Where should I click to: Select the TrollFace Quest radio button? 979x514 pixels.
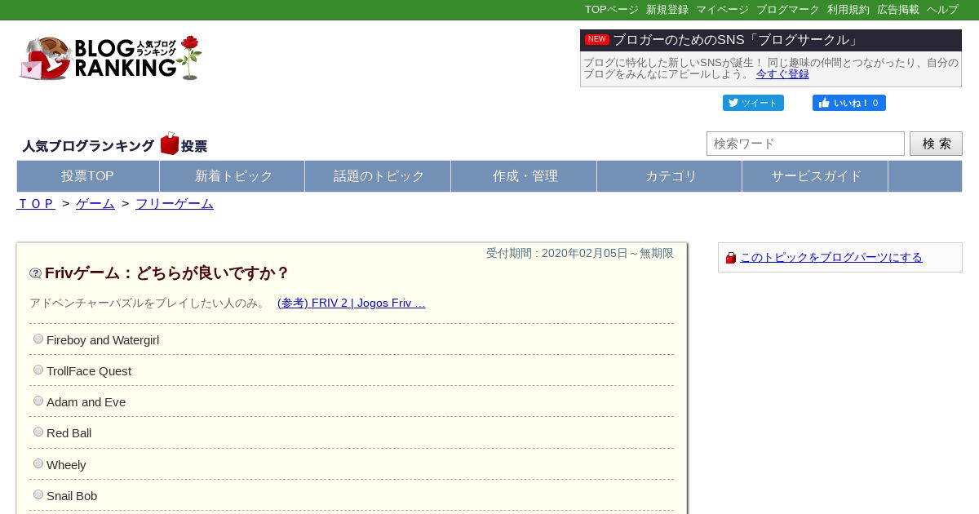(x=38, y=370)
